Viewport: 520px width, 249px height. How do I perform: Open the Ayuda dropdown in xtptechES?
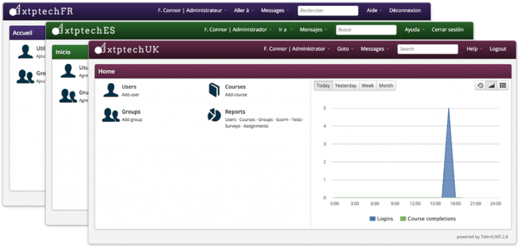tap(414, 29)
